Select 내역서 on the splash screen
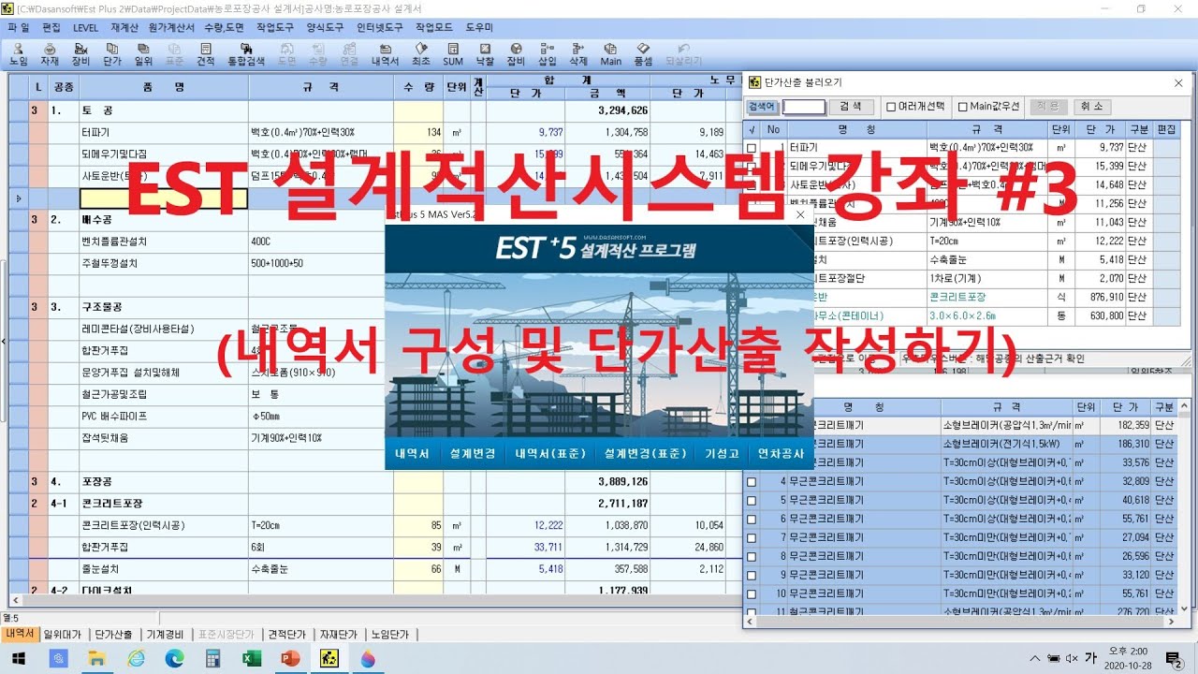 click(412, 454)
